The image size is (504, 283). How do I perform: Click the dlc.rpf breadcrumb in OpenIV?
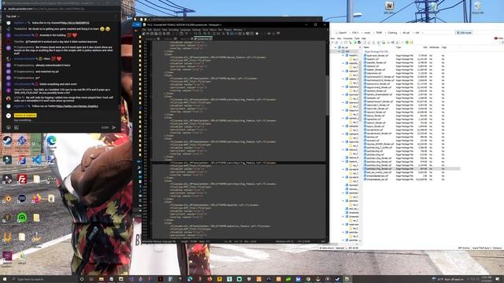(x=406, y=33)
